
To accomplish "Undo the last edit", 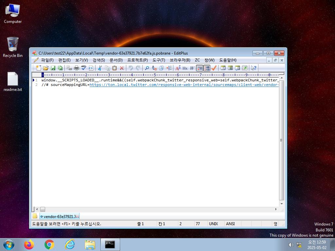I will (x=131, y=68).
